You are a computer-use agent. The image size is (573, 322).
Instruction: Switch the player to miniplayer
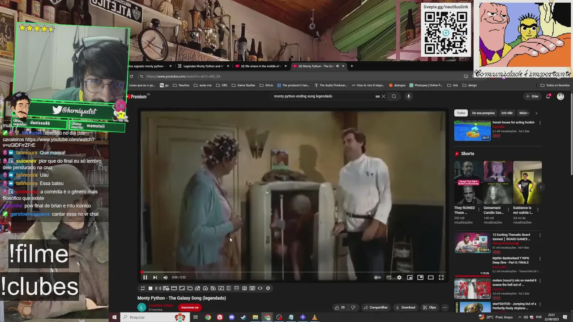click(x=410, y=277)
